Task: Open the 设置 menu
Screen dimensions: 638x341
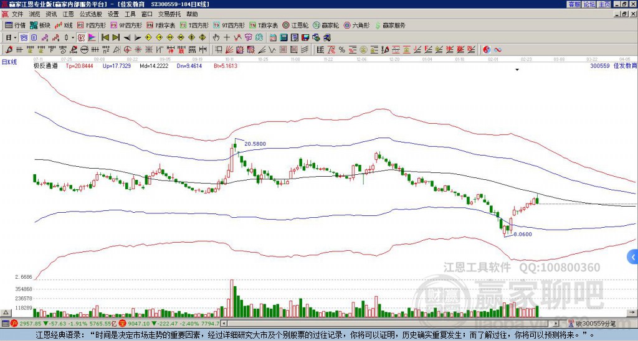Action: [x=113, y=14]
